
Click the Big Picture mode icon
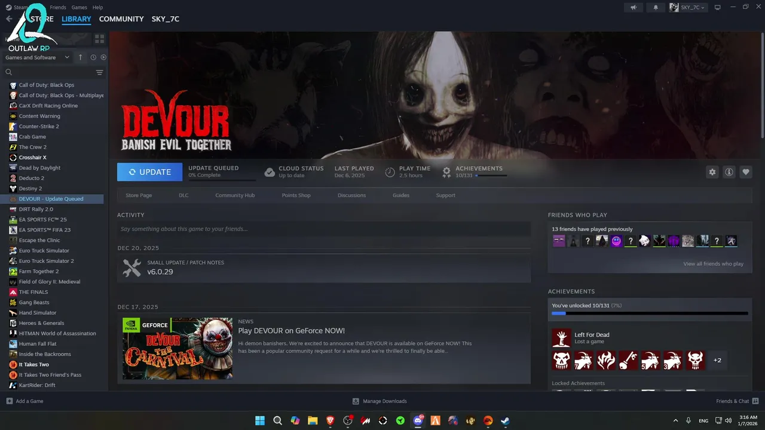pyautogui.click(x=718, y=7)
